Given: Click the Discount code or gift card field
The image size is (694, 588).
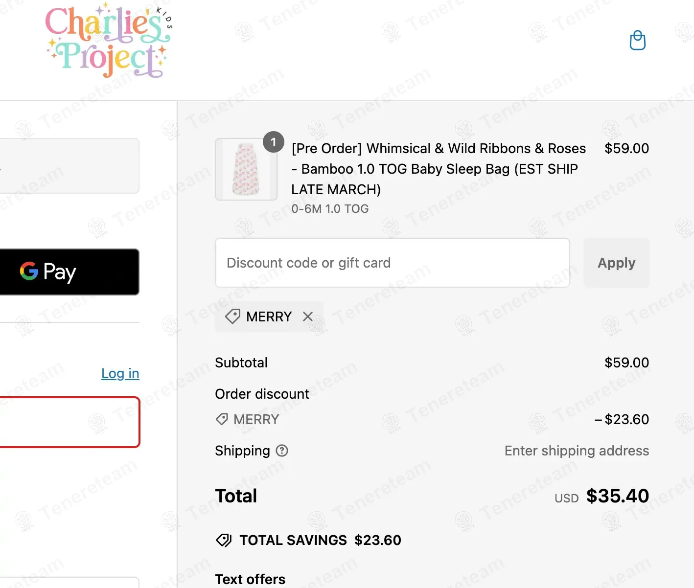Looking at the screenshot, I should pyautogui.click(x=392, y=263).
